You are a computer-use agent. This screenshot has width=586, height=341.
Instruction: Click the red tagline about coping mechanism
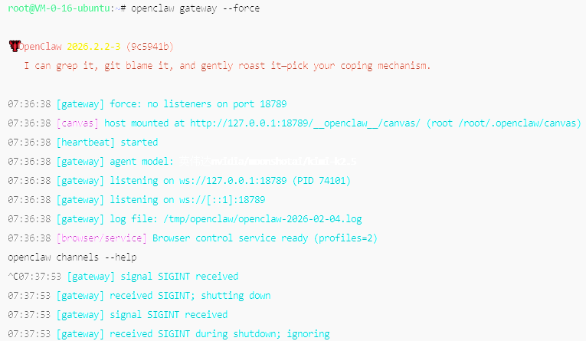pos(228,66)
